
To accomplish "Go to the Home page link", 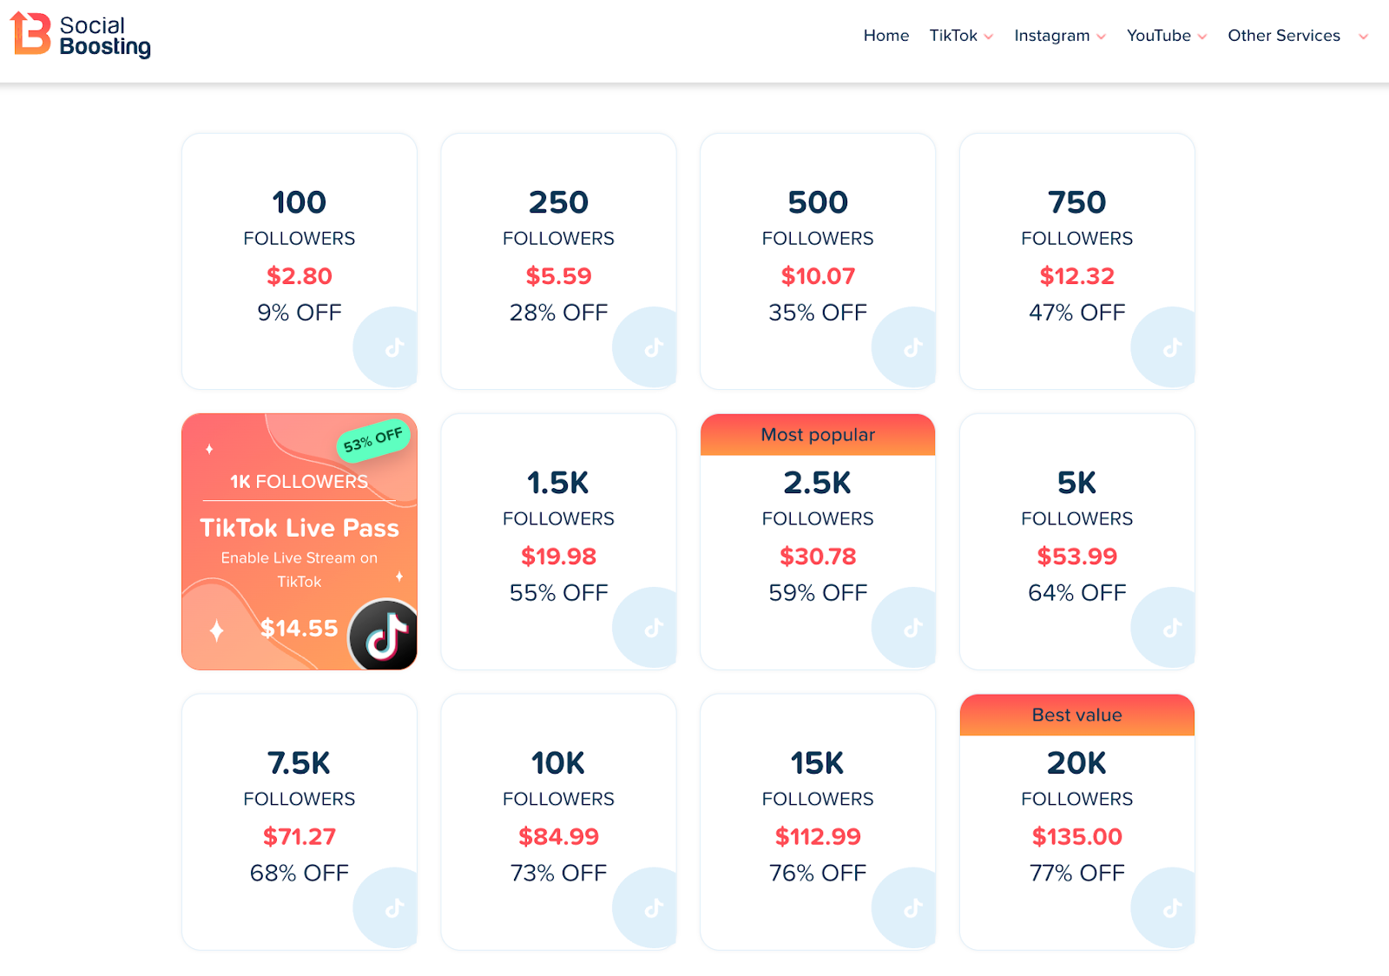I will pos(885,36).
